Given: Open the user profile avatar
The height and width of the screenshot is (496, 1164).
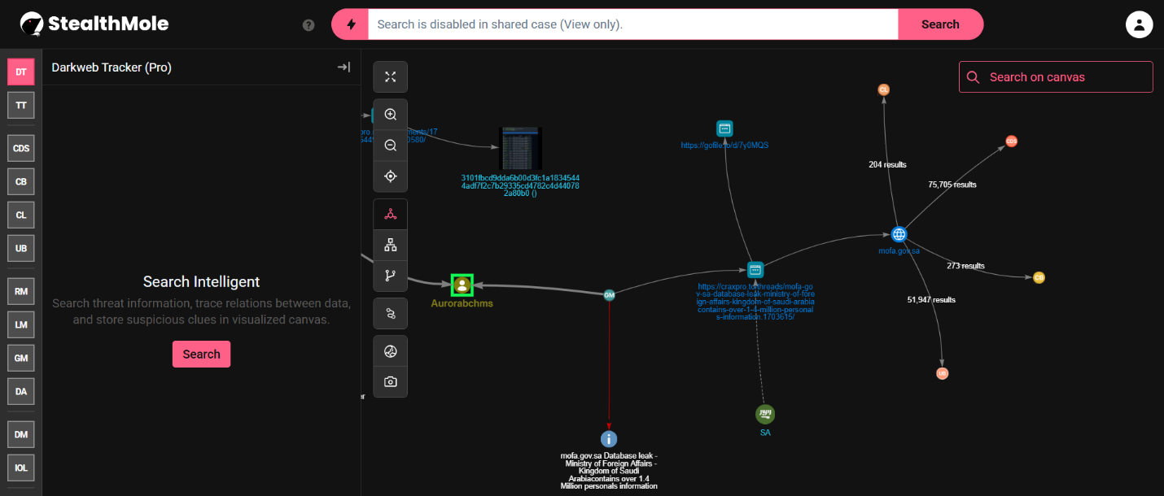Looking at the screenshot, I should point(1139,24).
